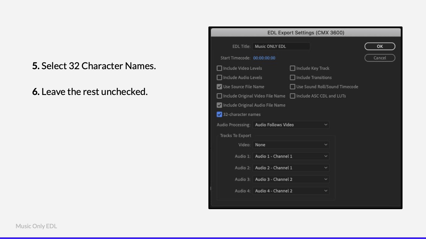Expand the Video track dropdown set to None
This screenshot has height=239, width=426.
click(291, 145)
